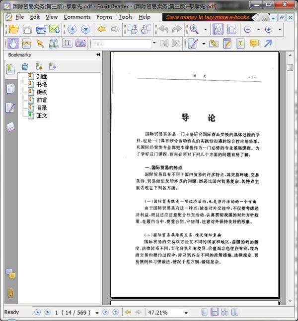Select the Hand tool

(x=13, y=43)
